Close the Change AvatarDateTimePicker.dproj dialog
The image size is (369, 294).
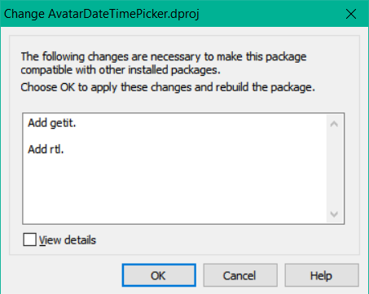(x=351, y=14)
